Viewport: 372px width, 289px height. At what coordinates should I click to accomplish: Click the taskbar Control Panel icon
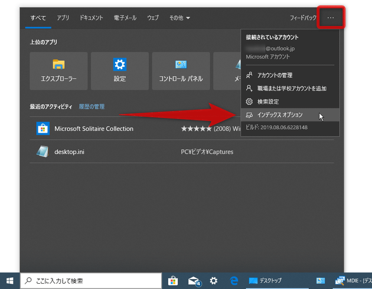click(x=321, y=281)
